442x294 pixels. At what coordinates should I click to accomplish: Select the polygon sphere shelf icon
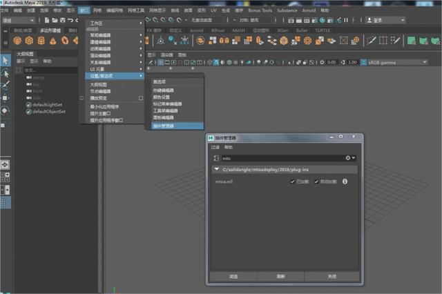coord(17,41)
